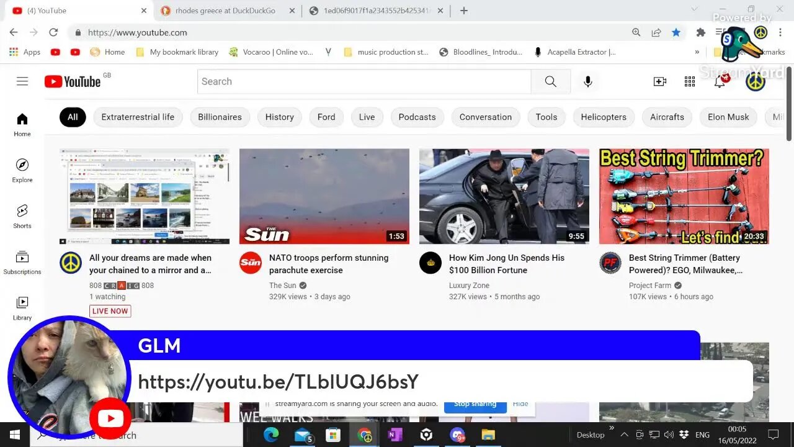Select Extraterrestrial life chip
The height and width of the screenshot is (447, 794).
coord(138,117)
